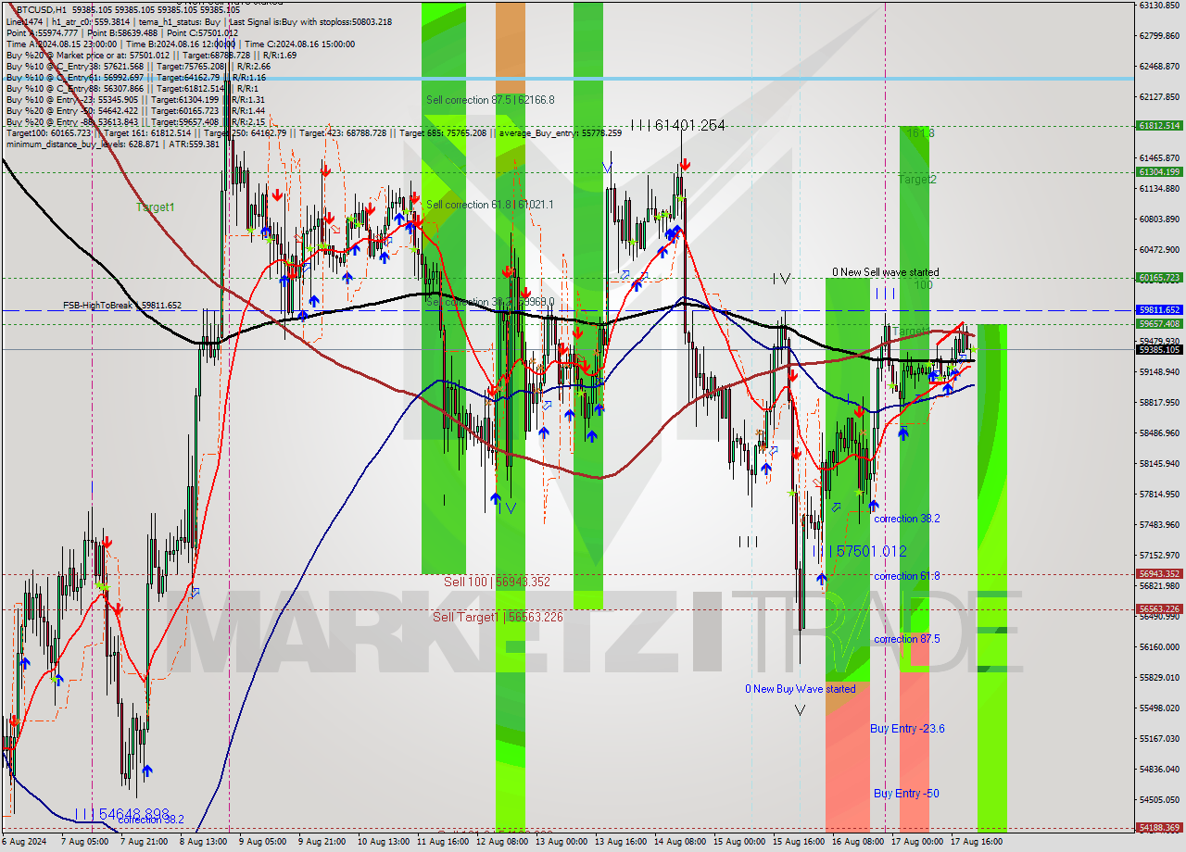Click the green 61812.514 price tag
This screenshot has height=852, width=1186.
point(1159,125)
